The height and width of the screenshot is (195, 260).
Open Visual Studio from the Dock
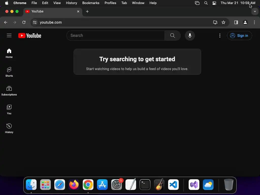tap(194, 185)
